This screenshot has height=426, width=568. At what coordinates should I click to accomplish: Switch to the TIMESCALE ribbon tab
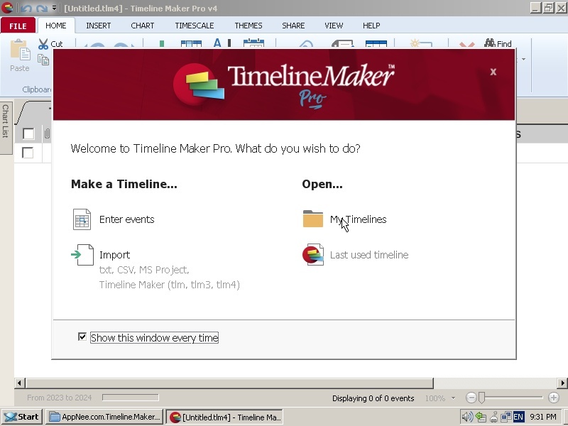pyautogui.click(x=194, y=26)
